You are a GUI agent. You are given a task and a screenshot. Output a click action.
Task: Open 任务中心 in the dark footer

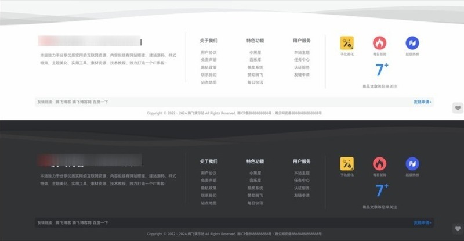click(302, 181)
